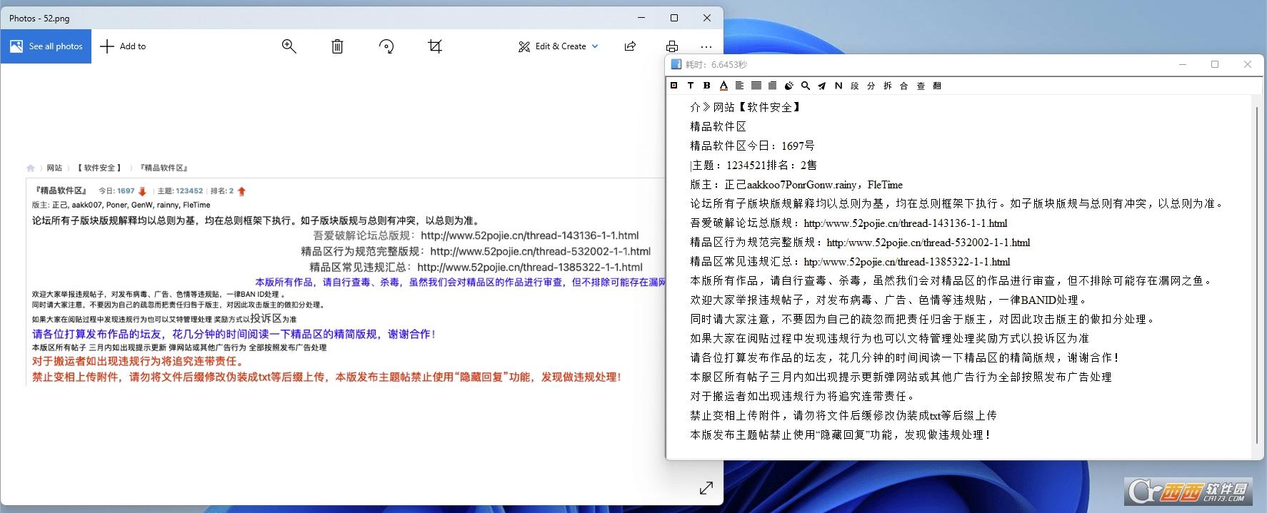Click the 介》网站【软件安全】 line in OCR text

pyautogui.click(x=746, y=107)
